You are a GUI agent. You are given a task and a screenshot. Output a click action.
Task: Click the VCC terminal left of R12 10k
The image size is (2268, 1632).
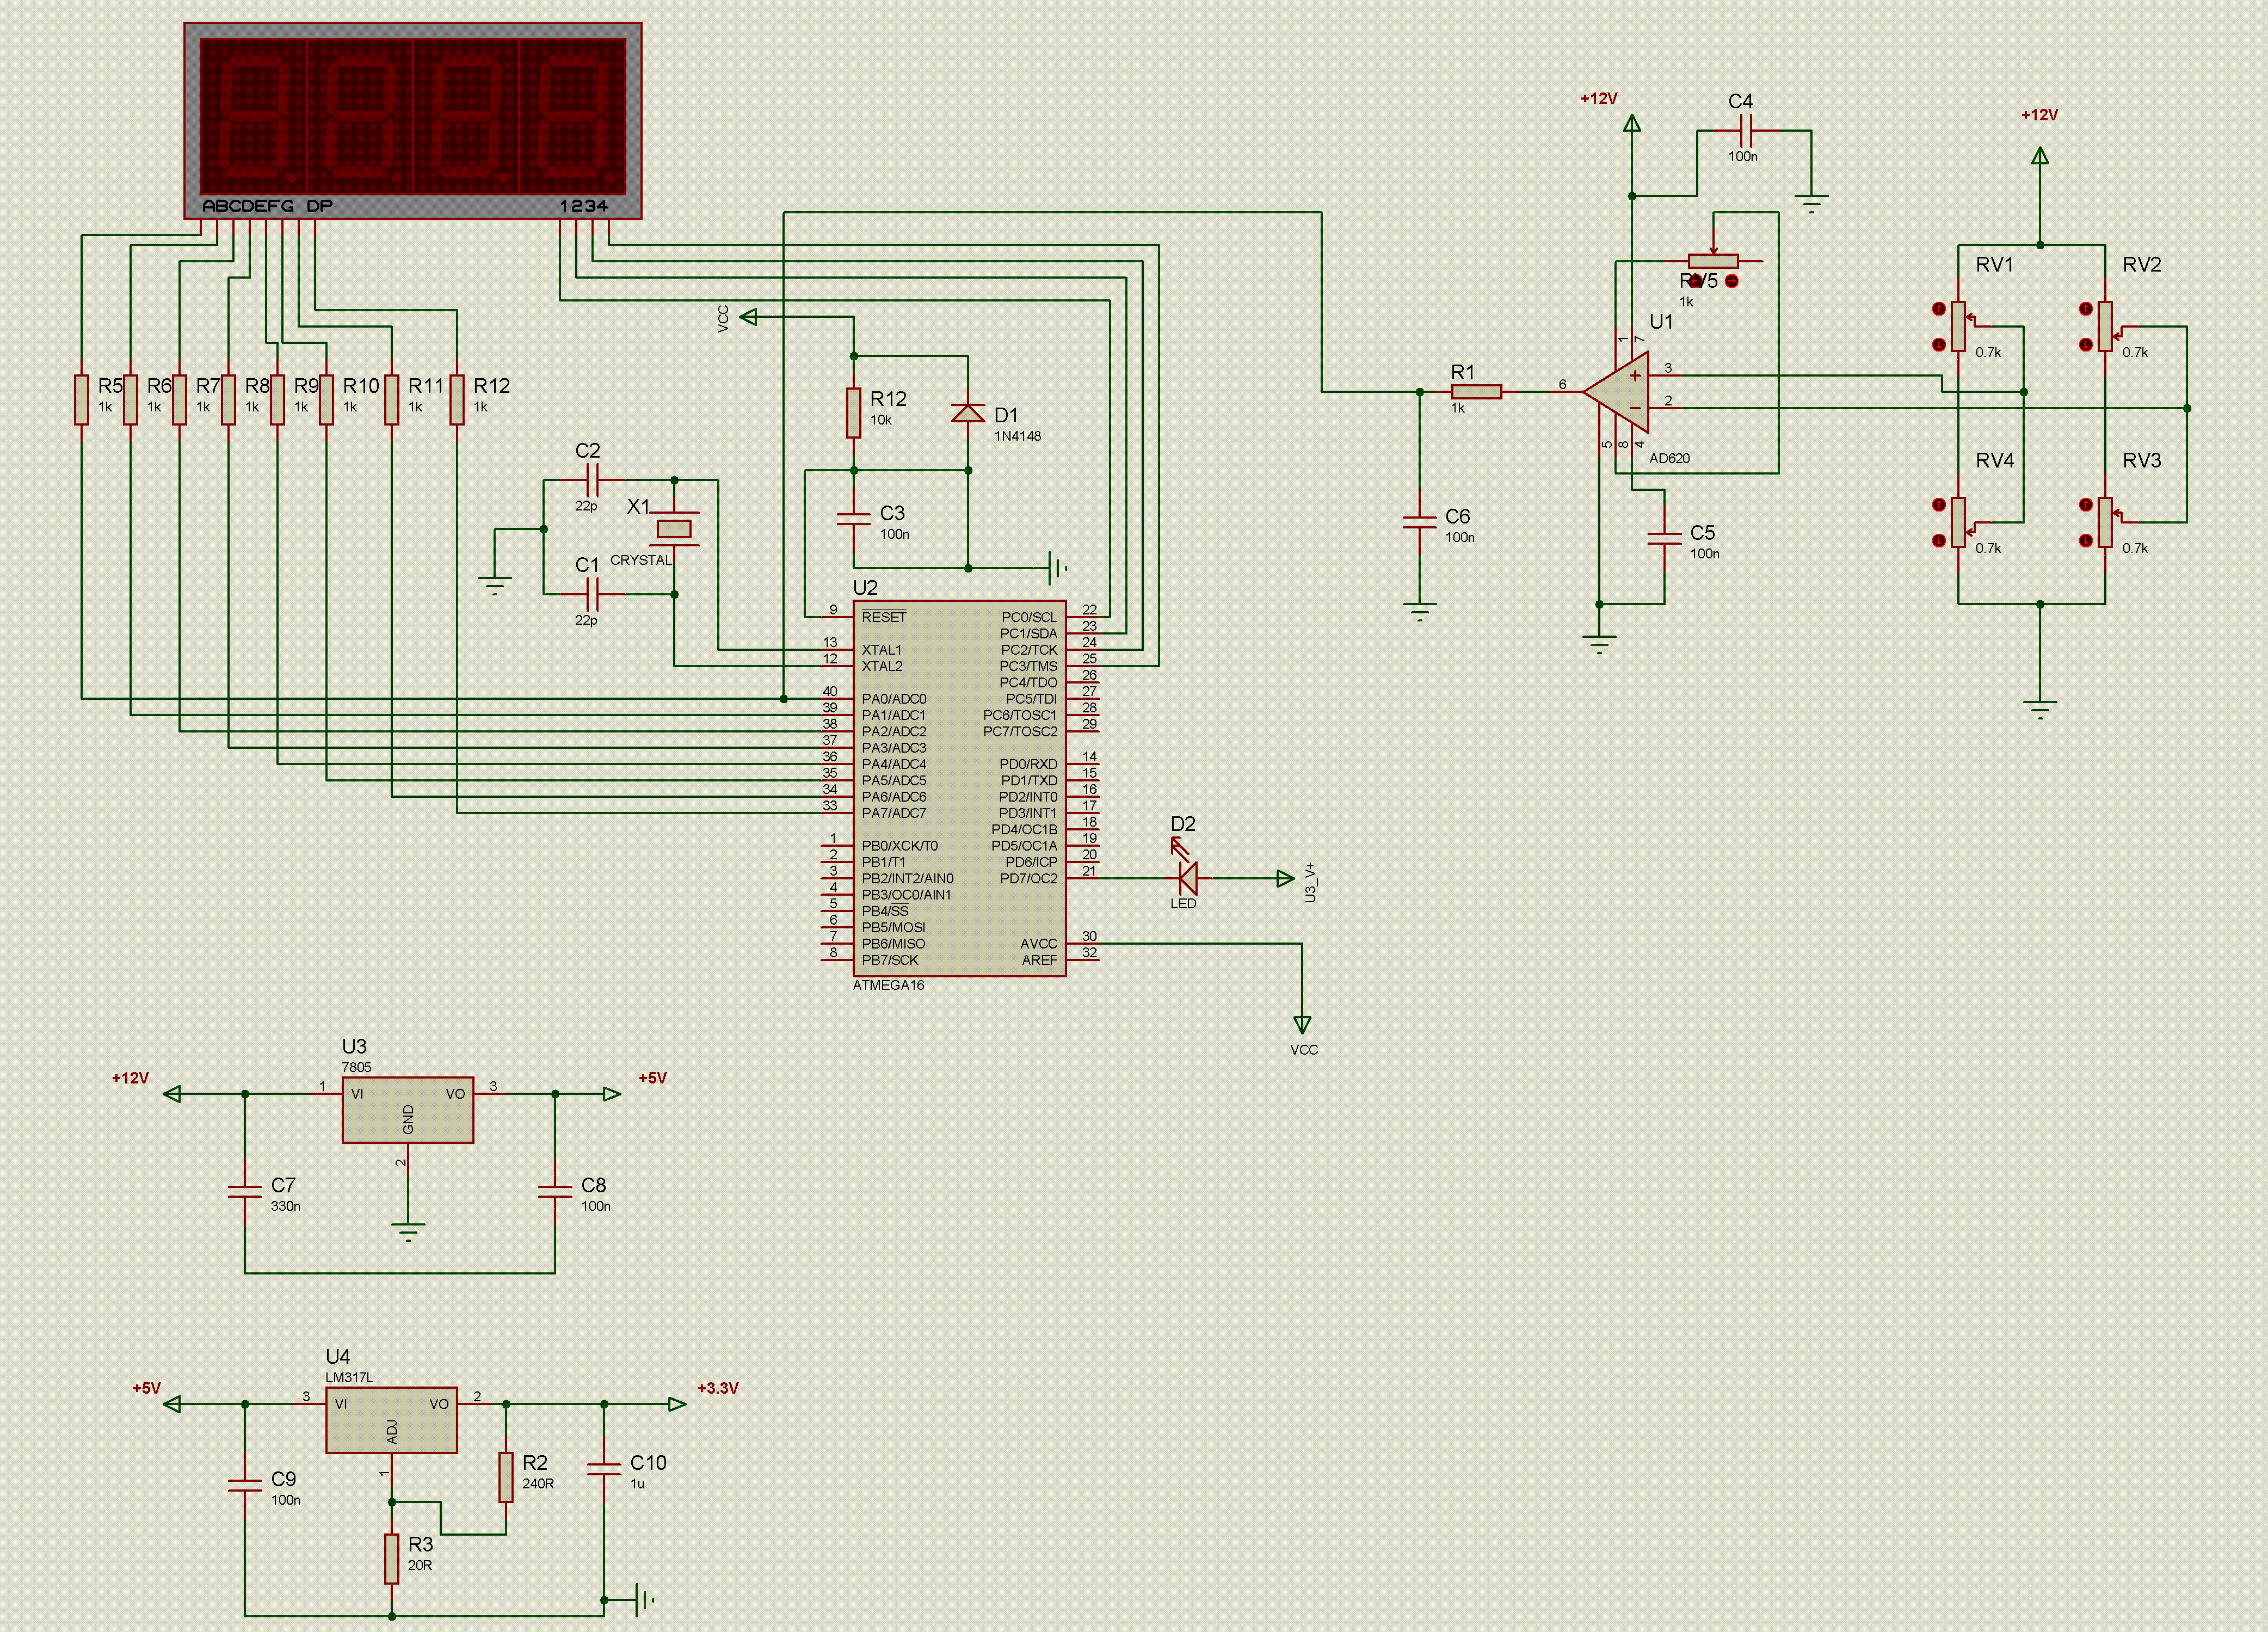tap(748, 317)
